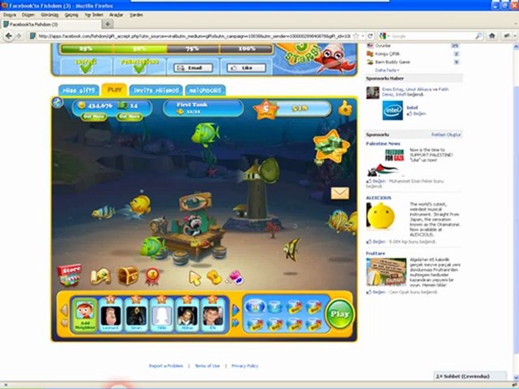Select the second fish bowl tank icon
This screenshot has width=519, height=389.
click(275, 306)
